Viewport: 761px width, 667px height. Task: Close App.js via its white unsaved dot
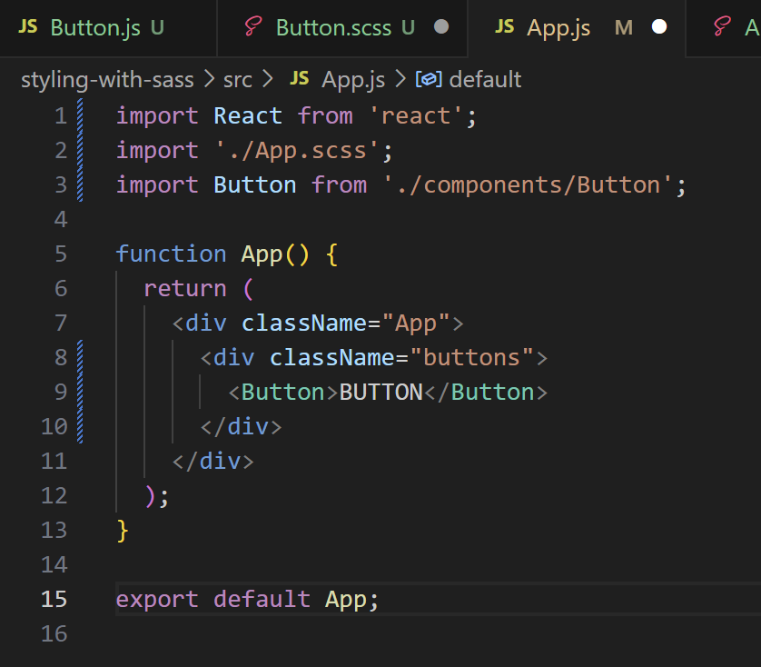(659, 26)
